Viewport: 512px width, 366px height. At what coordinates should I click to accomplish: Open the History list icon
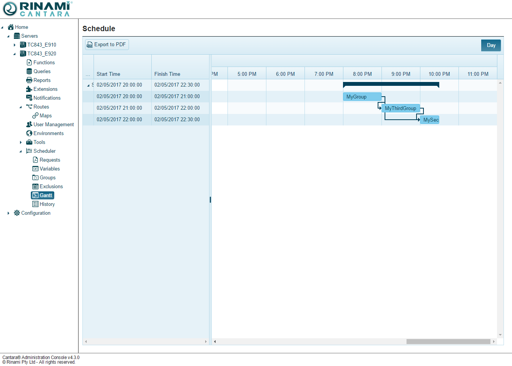pos(35,204)
